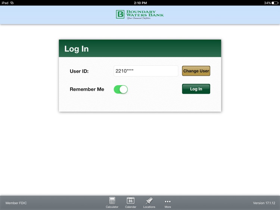Tap the iPad carrier label
Viewport: 280px width, 210px height.
(5, 3)
